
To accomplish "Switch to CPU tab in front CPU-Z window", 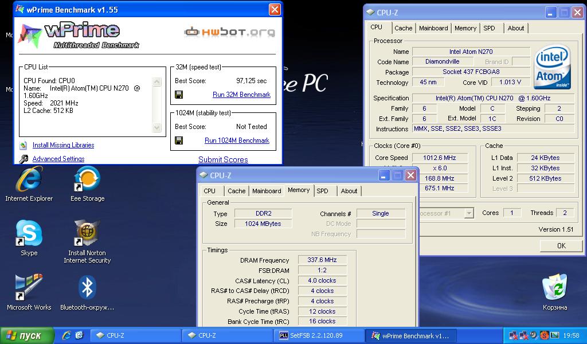I will click(x=209, y=191).
